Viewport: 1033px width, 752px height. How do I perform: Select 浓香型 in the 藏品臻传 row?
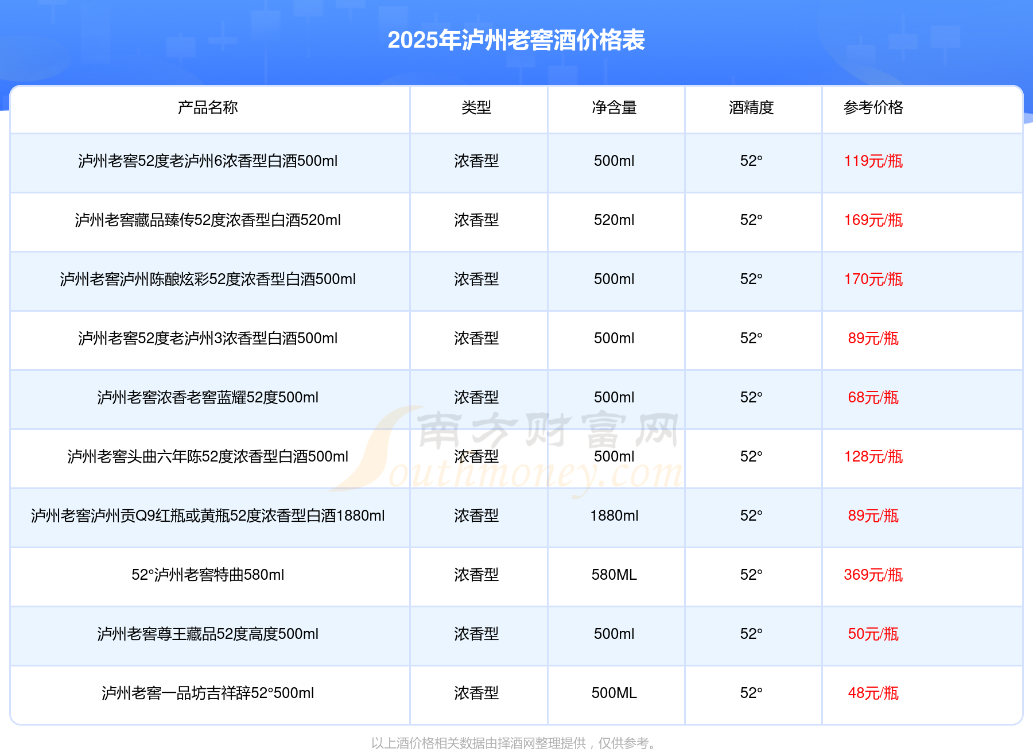(x=476, y=220)
